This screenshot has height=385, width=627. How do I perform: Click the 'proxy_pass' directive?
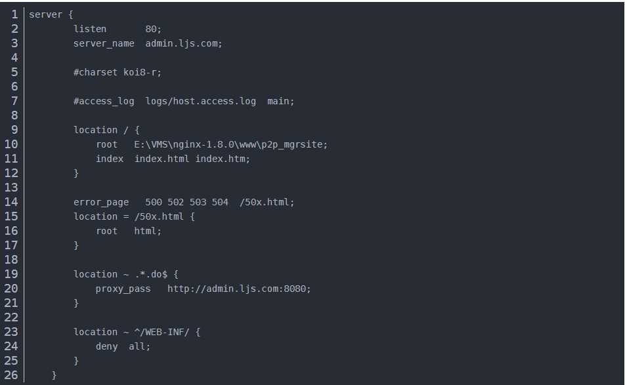coord(123,289)
